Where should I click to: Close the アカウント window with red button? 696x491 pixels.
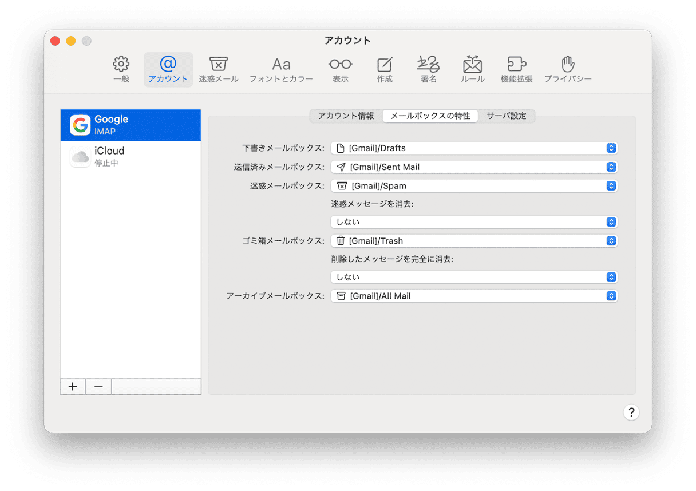(55, 41)
